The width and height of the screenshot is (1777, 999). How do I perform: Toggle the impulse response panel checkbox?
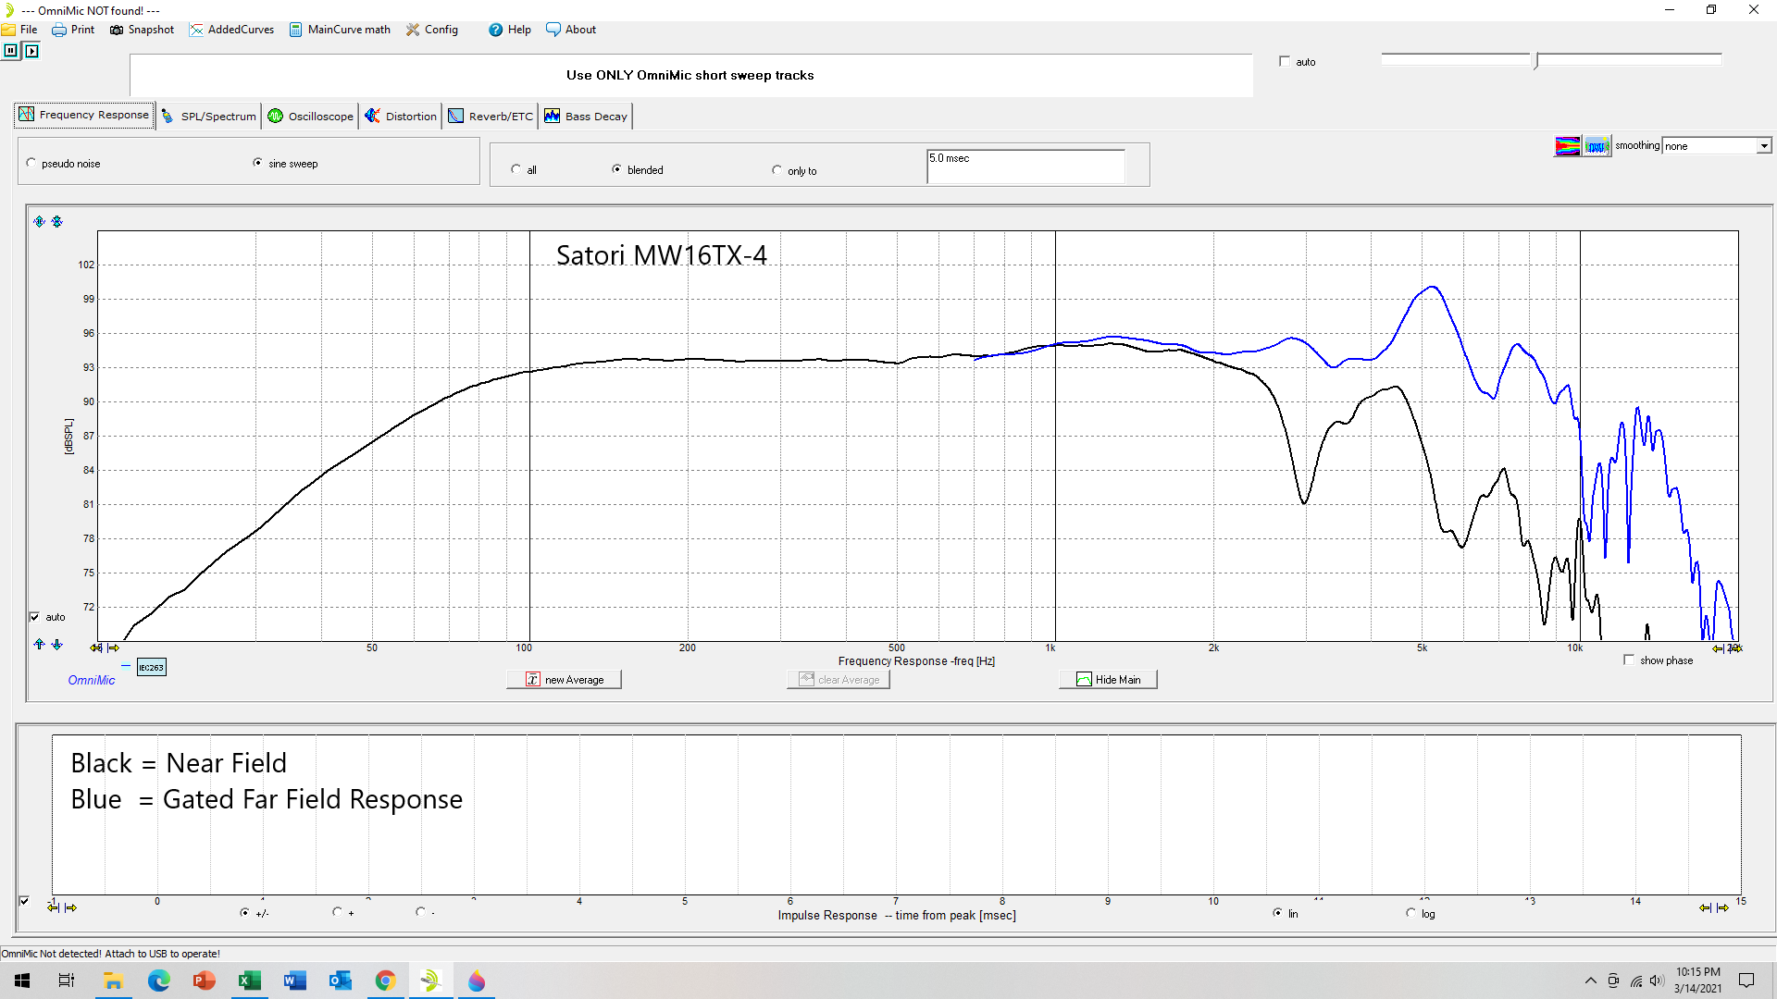24,900
